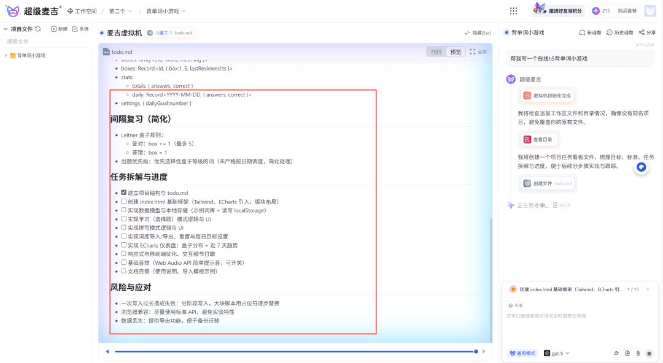This screenshot has height=363, width=663.
Task: Click the blue playback progress slider handle
Action: click(x=476, y=351)
